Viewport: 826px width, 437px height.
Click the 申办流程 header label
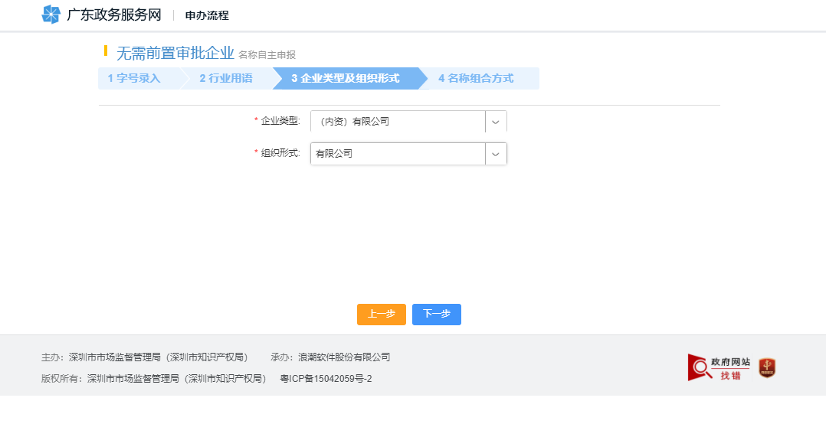[x=207, y=15]
